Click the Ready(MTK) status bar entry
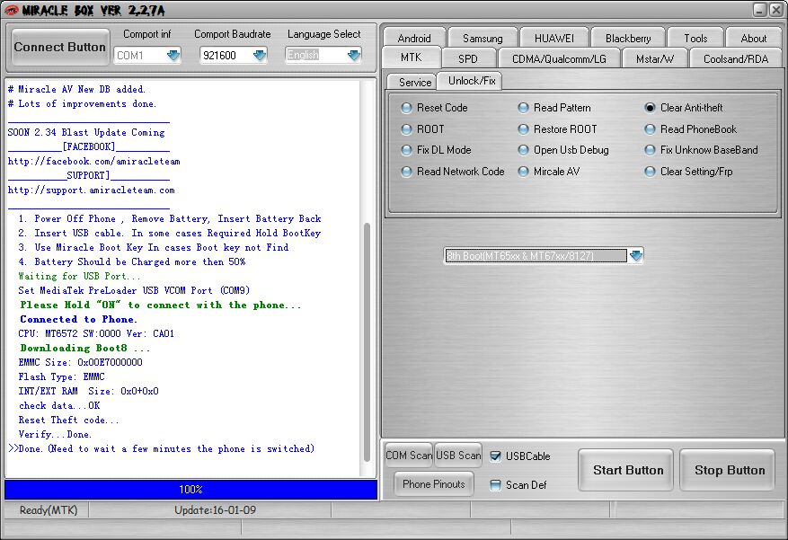This screenshot has width=788, height=540. (49, 510)
